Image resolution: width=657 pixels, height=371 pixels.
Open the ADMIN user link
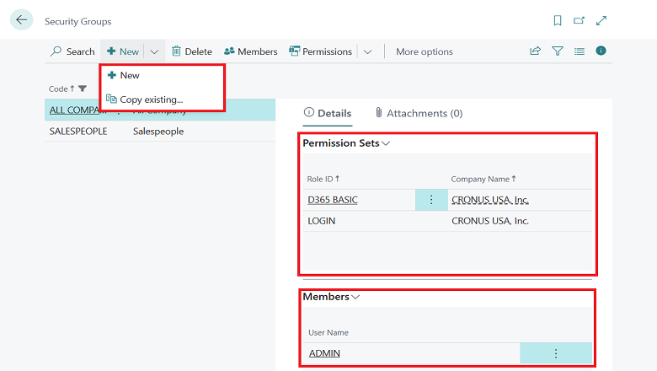tap(324, 353)
